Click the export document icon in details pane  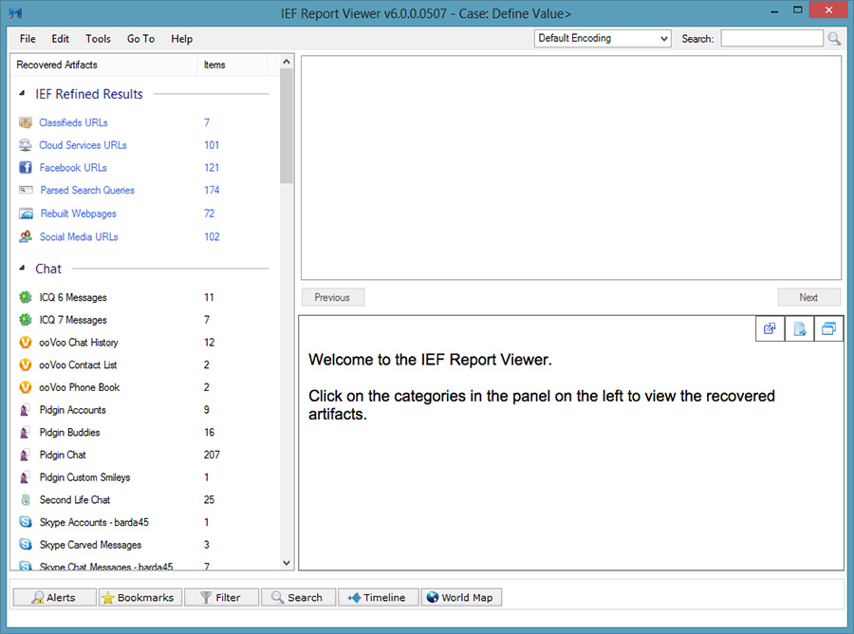(800, 328)
